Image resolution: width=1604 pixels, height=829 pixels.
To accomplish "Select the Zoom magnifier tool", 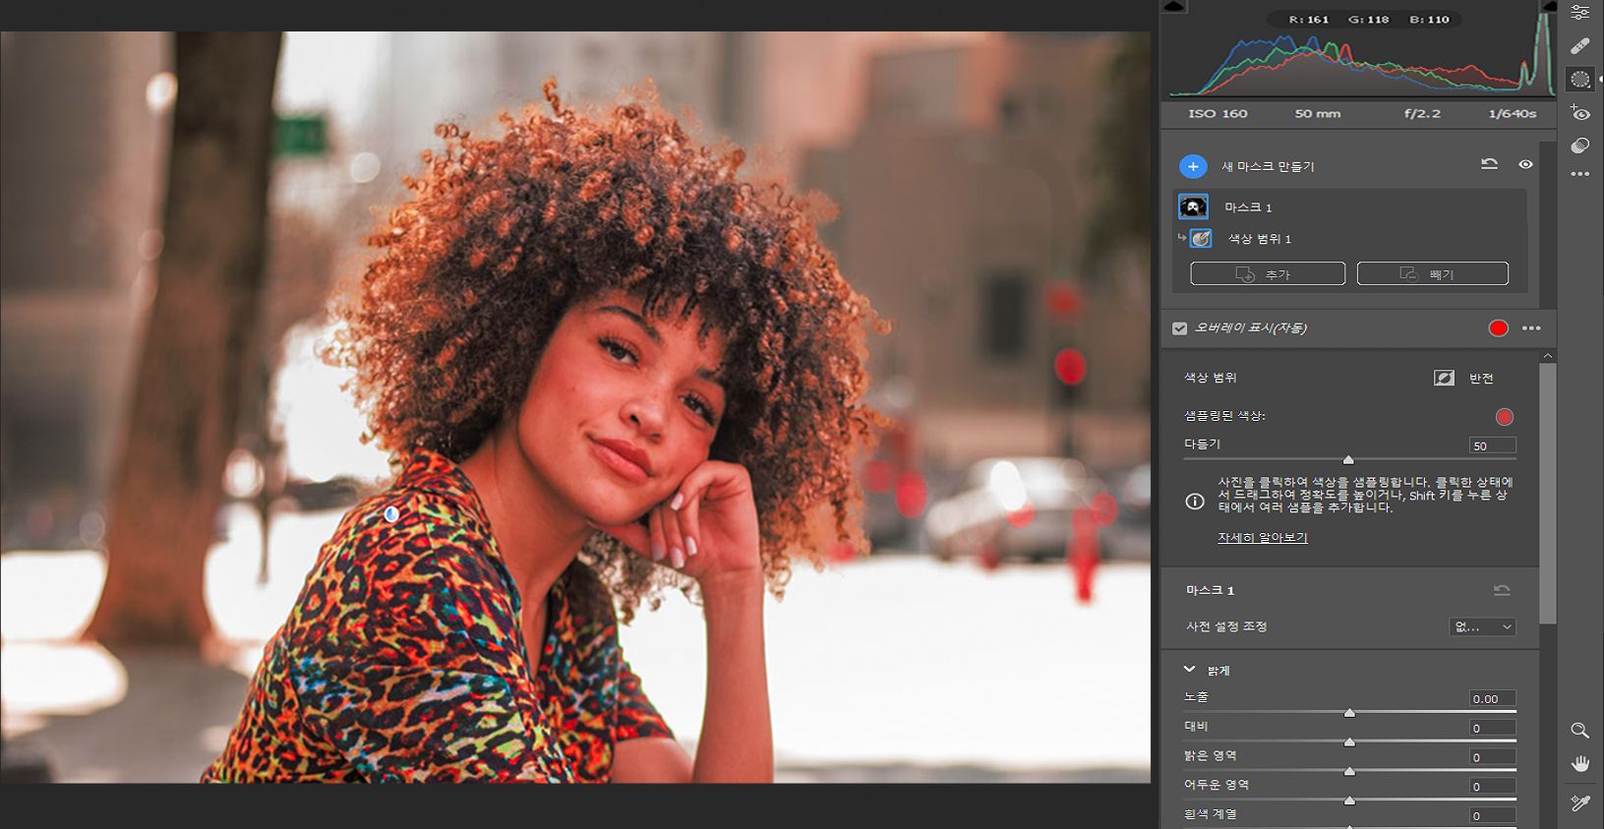I will pyautogui.click(x=1579, y=731).
